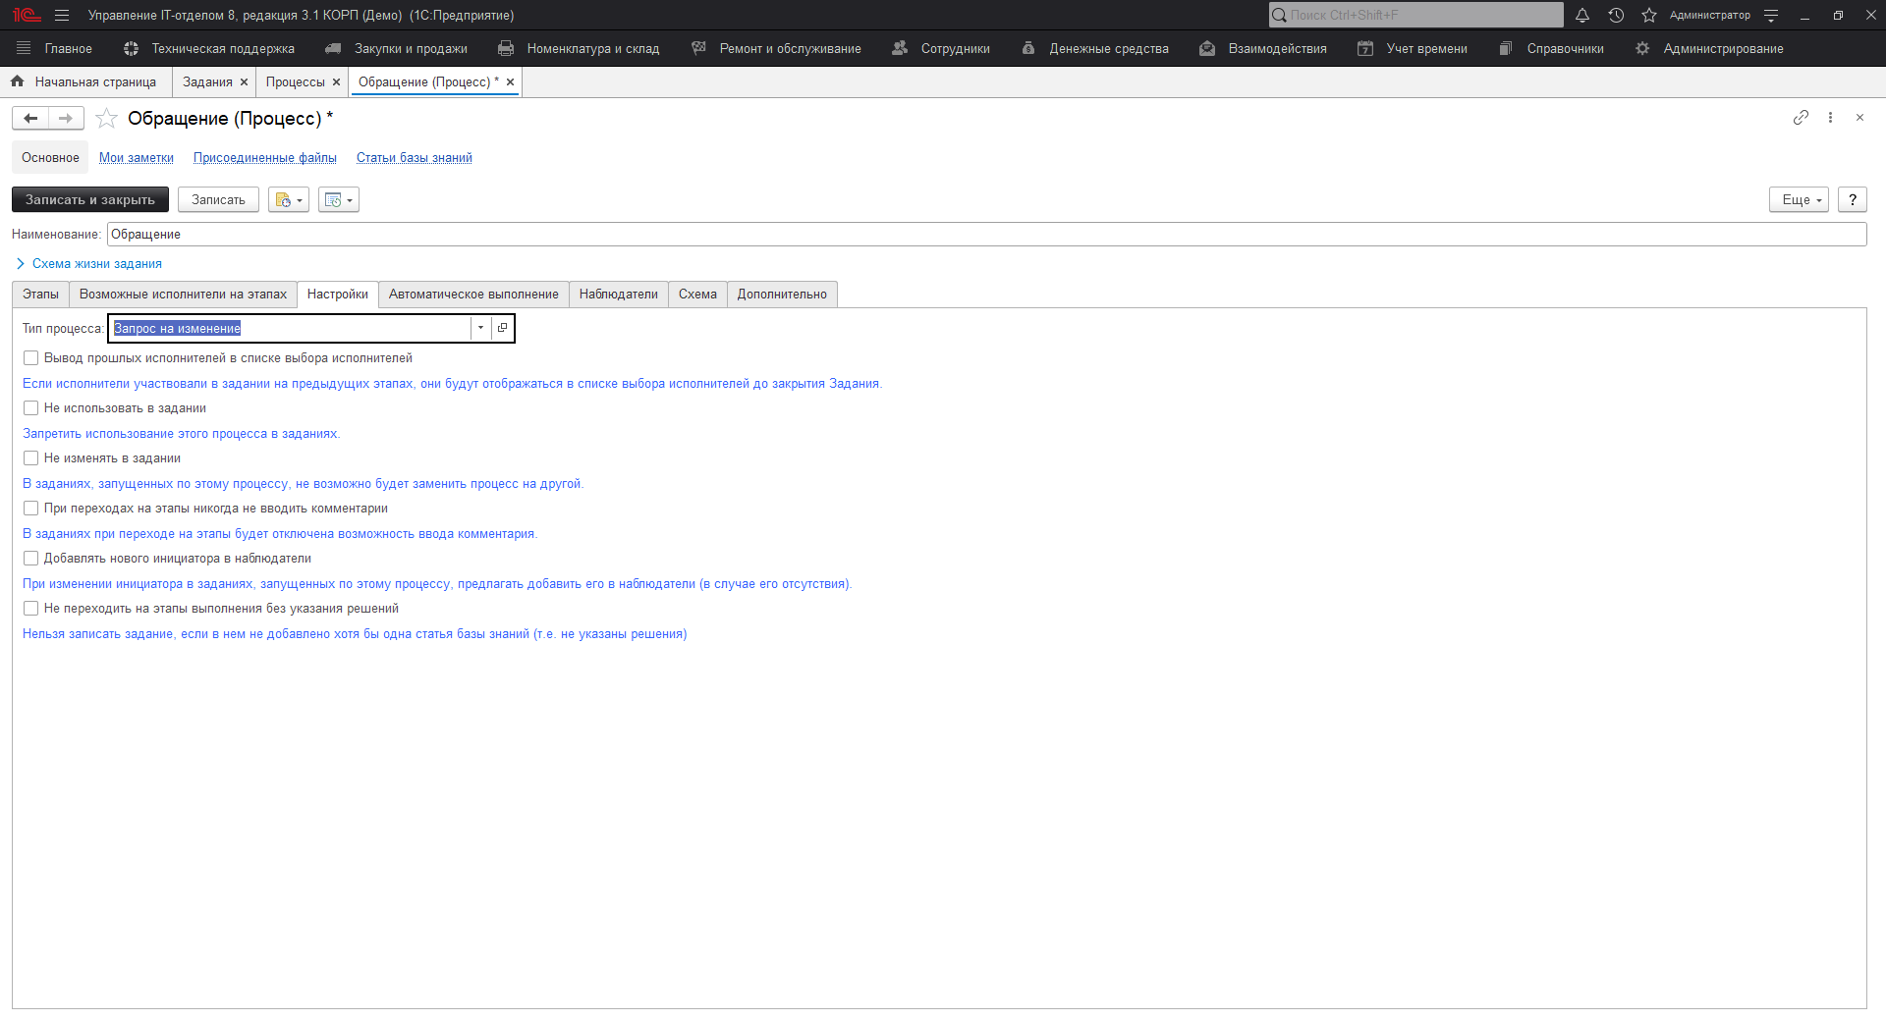Open the history clock icon

tap(1616, 15)
